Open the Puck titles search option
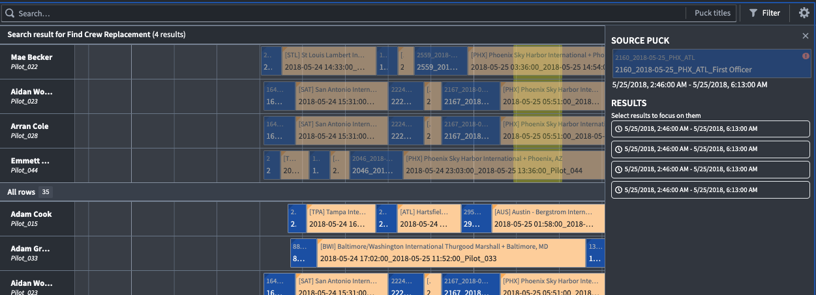The image size is (816, 295). pyautogui.click(x=712, y=13)
